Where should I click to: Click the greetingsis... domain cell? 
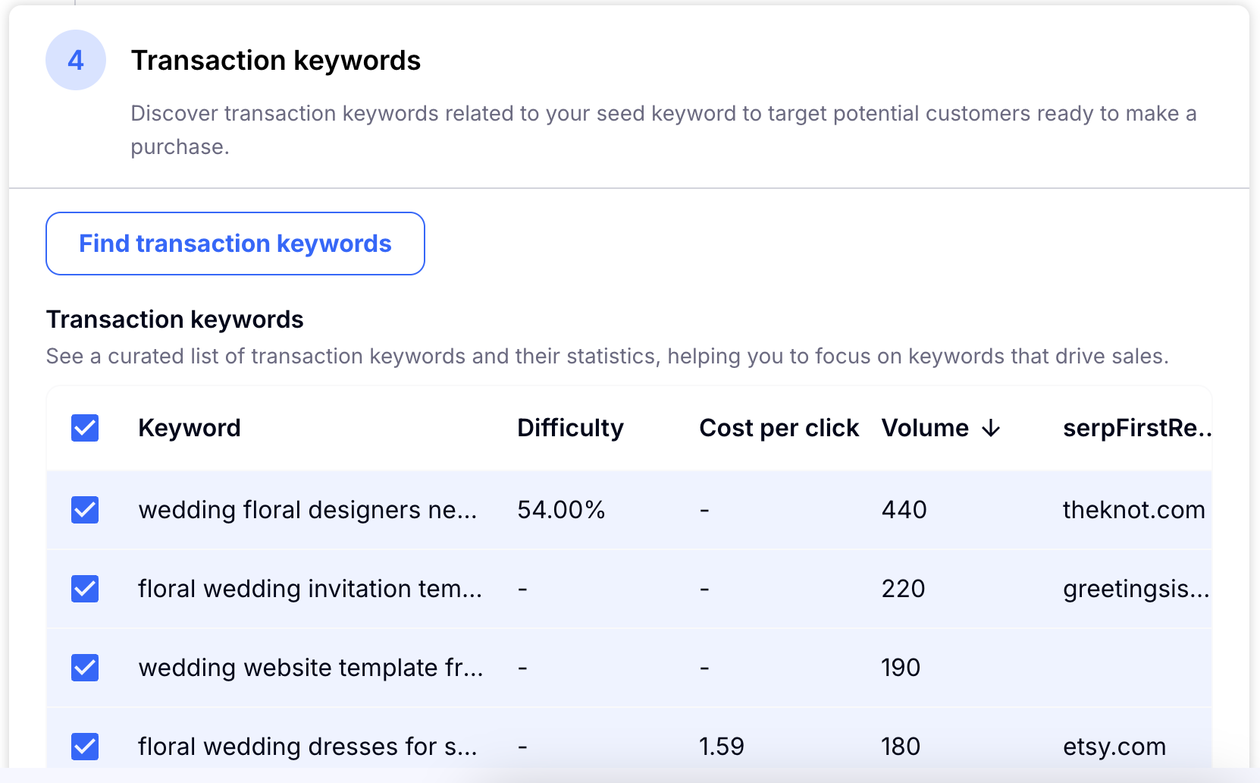[1135, 589]
